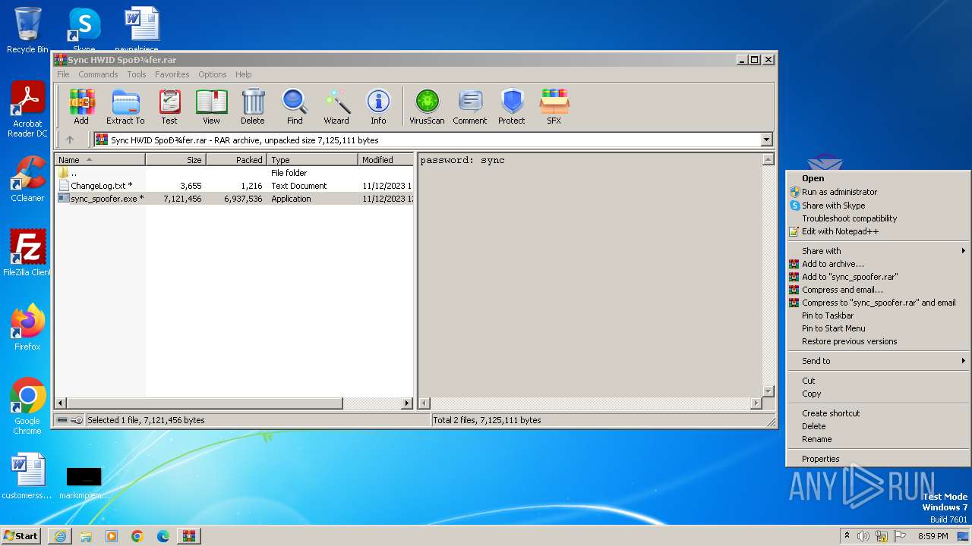
Task: Open Acrobat Reader DC desktop shortcut
Action: pyautogui.click(x=27, y=110)
